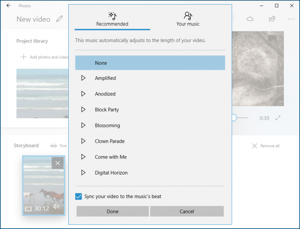Click the video preview seek slider handle
The height and width of the screenshot is (229, 300).
[x=234, y=118]
